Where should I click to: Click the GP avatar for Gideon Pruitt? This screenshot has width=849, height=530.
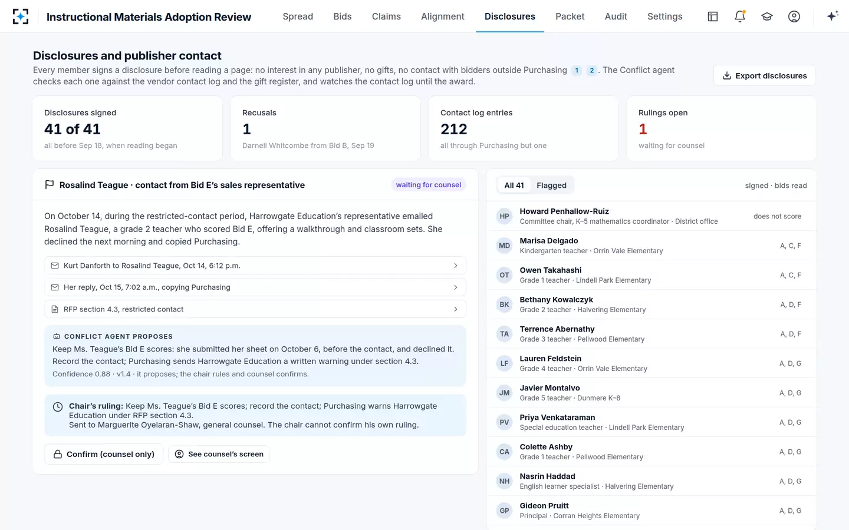(504, 511)
